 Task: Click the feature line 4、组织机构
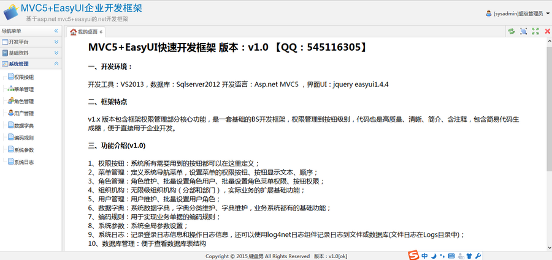[196, 190]
